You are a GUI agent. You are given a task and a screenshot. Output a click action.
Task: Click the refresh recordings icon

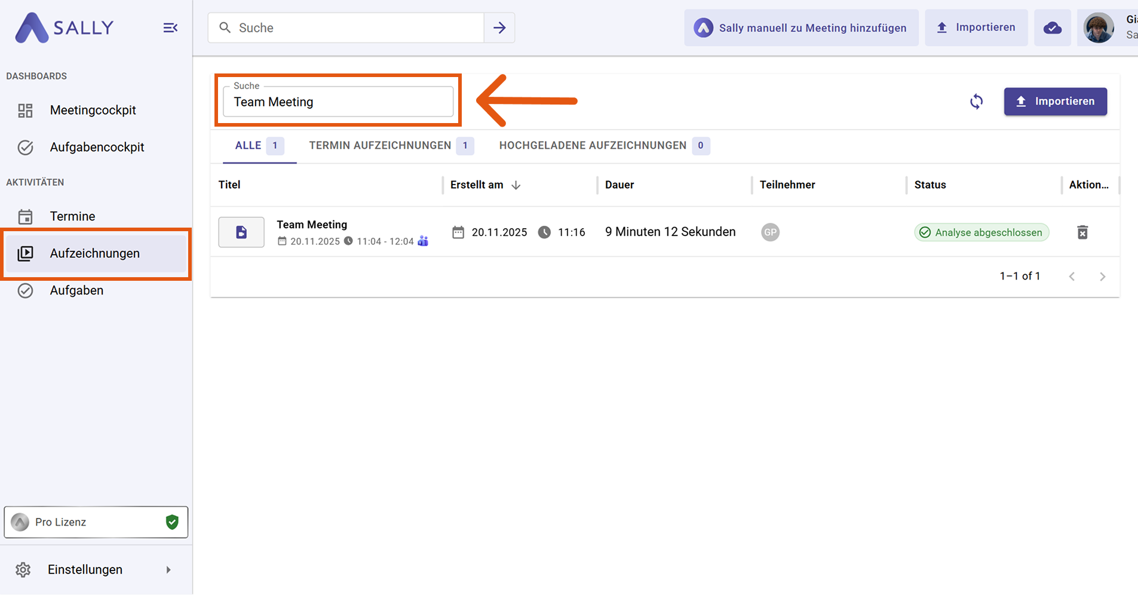tap(976, 102)
